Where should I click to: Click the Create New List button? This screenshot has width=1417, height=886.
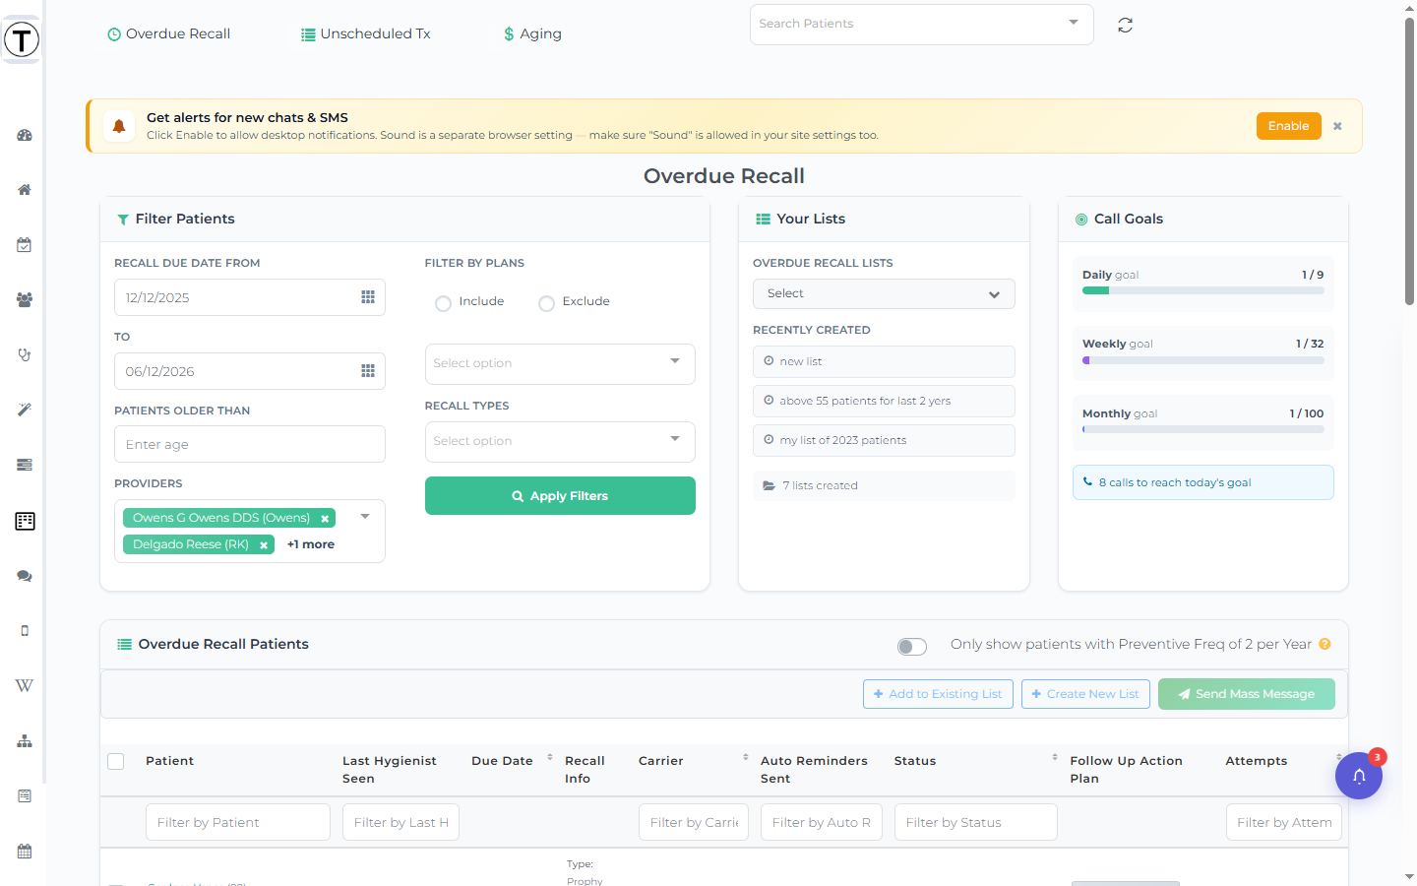point(1085,694)
